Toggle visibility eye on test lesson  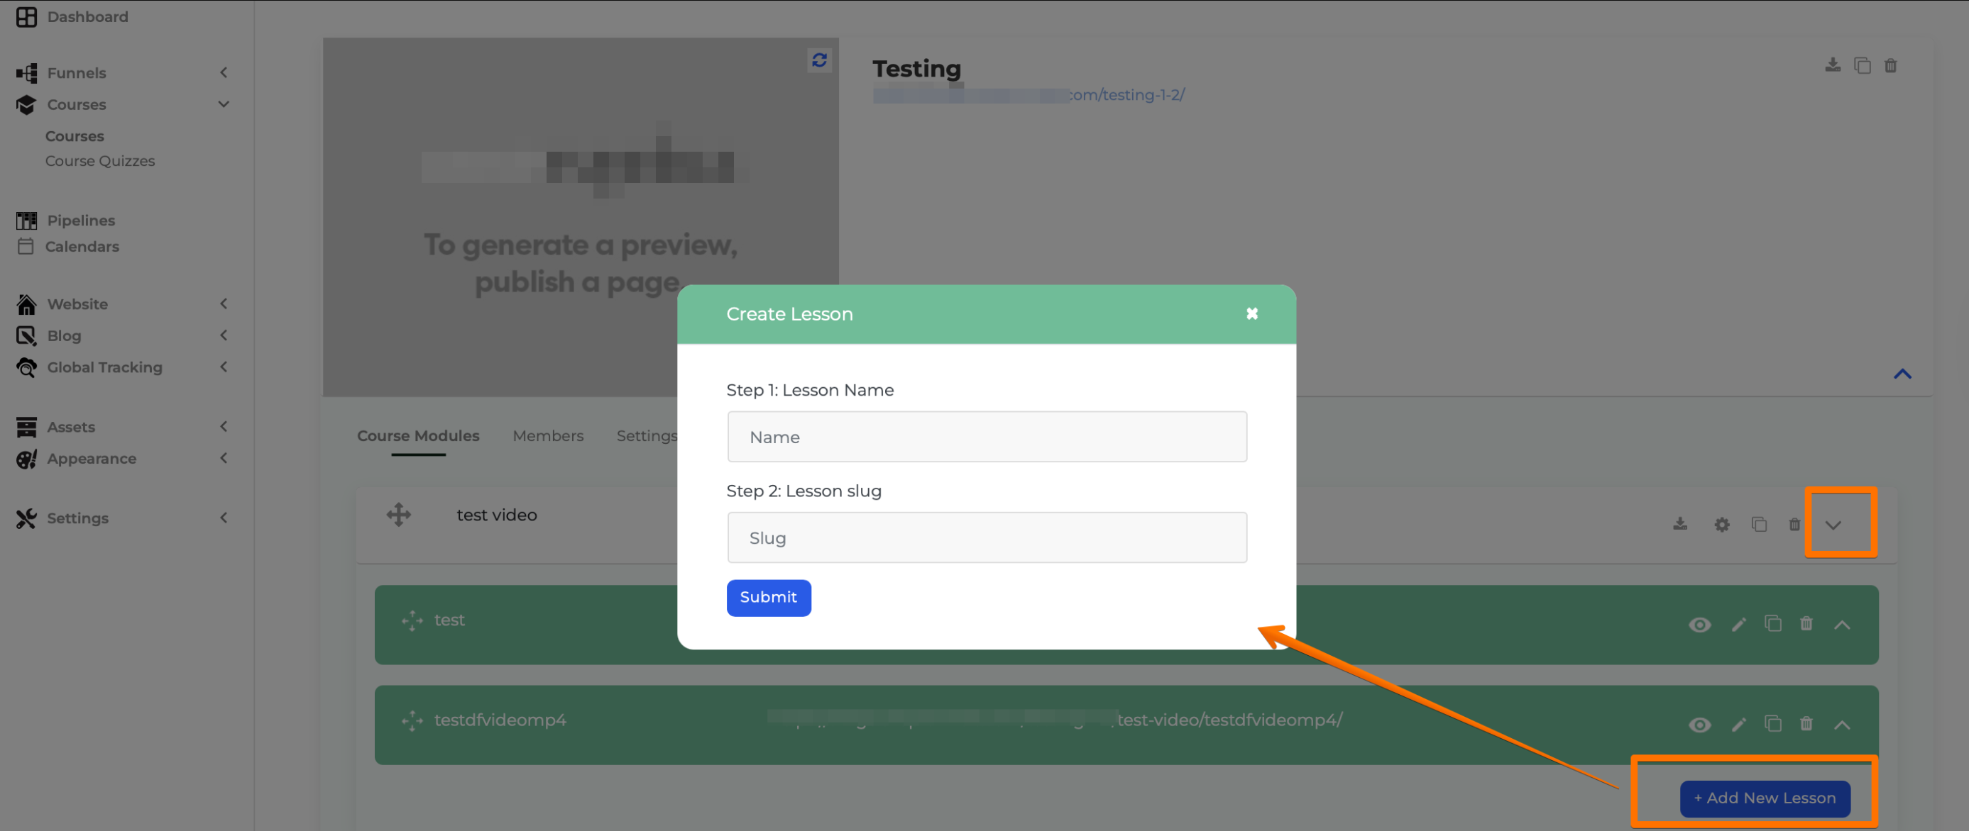click(1699, 625)
